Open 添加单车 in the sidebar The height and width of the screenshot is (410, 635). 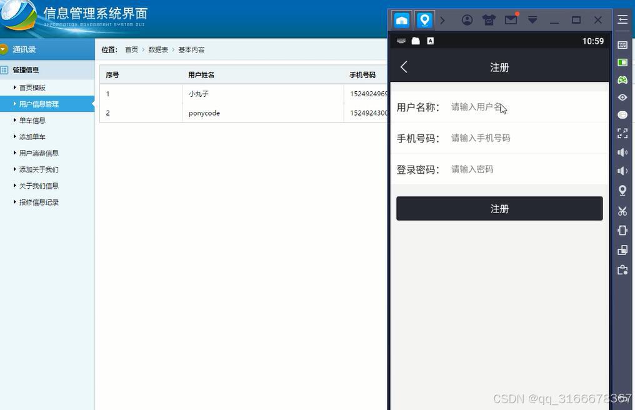tap(32, 137)
